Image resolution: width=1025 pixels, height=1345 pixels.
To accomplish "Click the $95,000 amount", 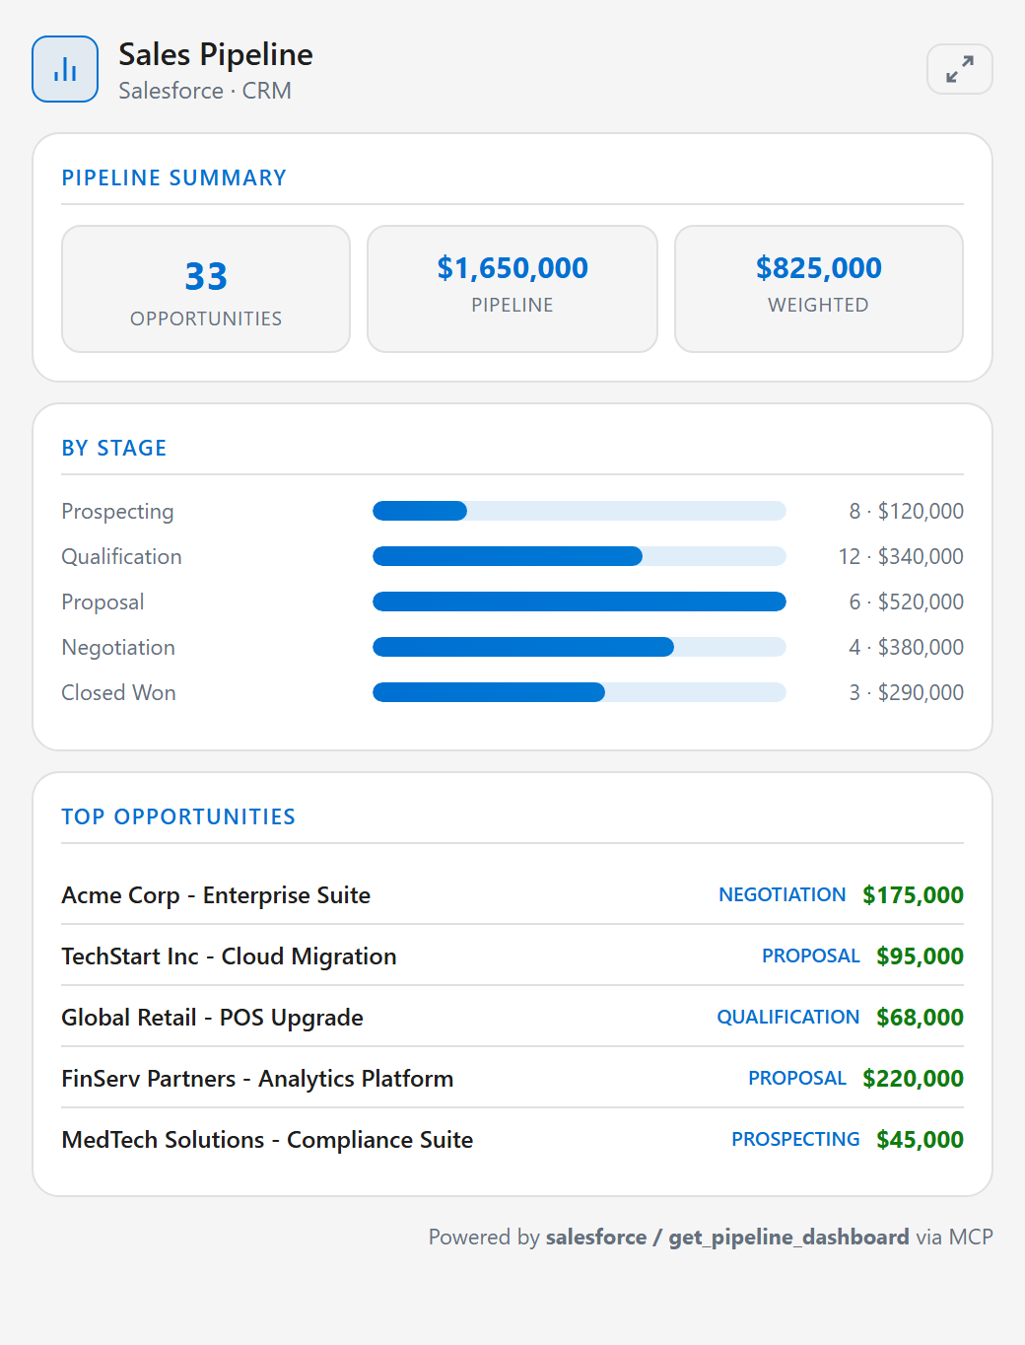I will (x=920, y=956).
